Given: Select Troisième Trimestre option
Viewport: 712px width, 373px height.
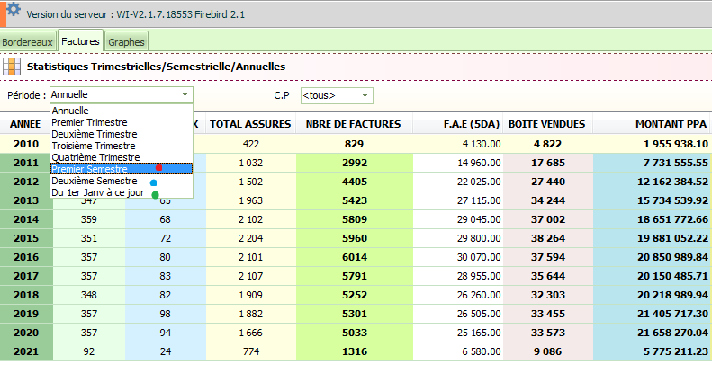Looking at the screenshot, I should click(93, 146).
